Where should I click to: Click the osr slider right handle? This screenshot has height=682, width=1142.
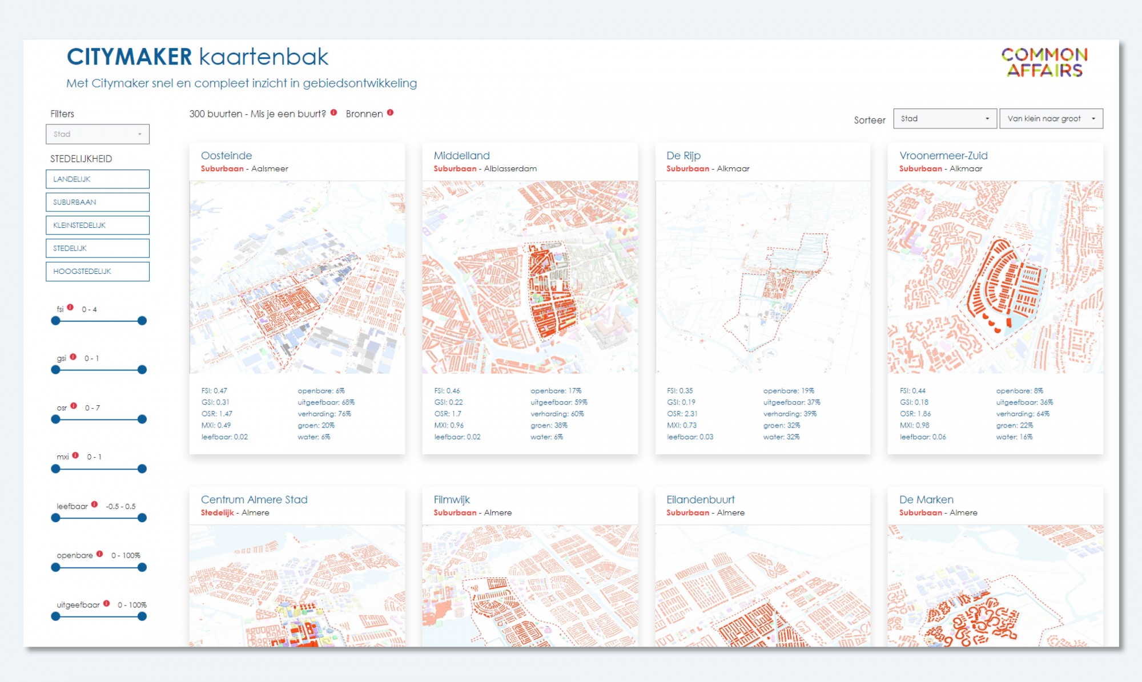coord(142,419)
